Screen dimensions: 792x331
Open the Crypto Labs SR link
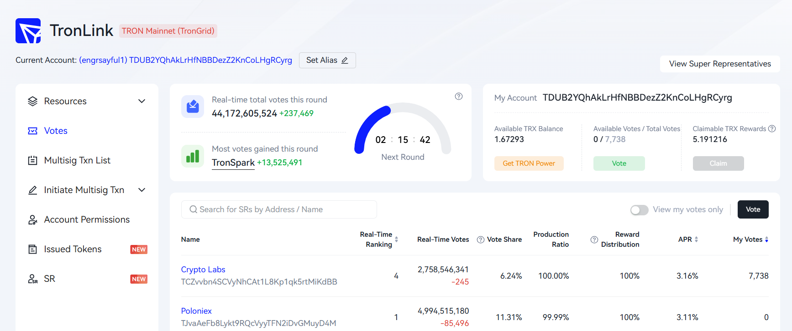(203, 270)
